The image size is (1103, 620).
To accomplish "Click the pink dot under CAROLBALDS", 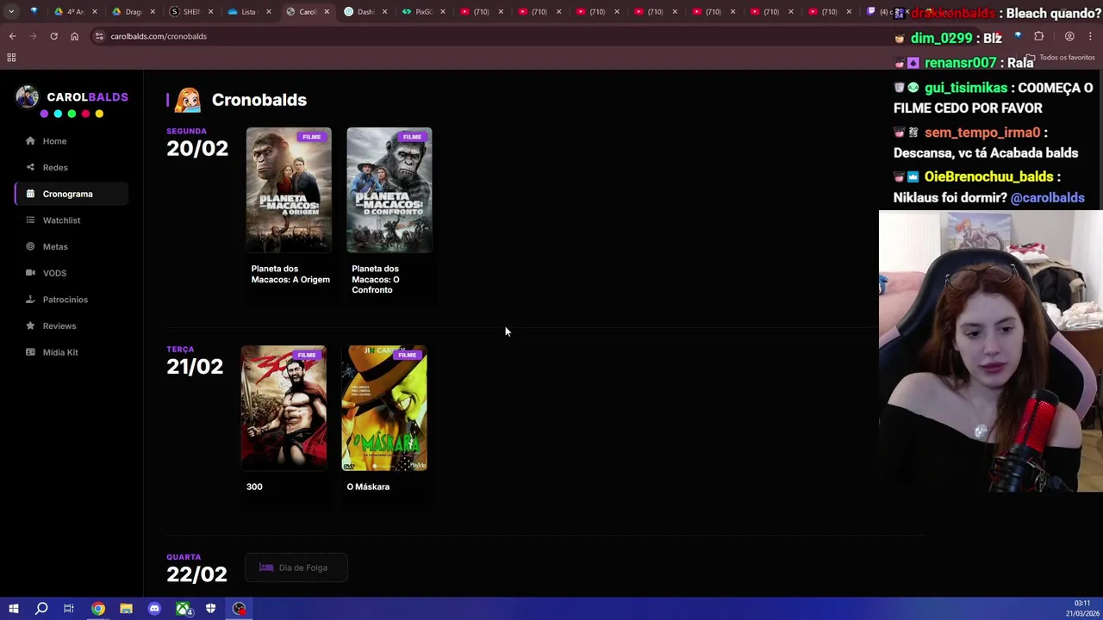I will (85, 114).
